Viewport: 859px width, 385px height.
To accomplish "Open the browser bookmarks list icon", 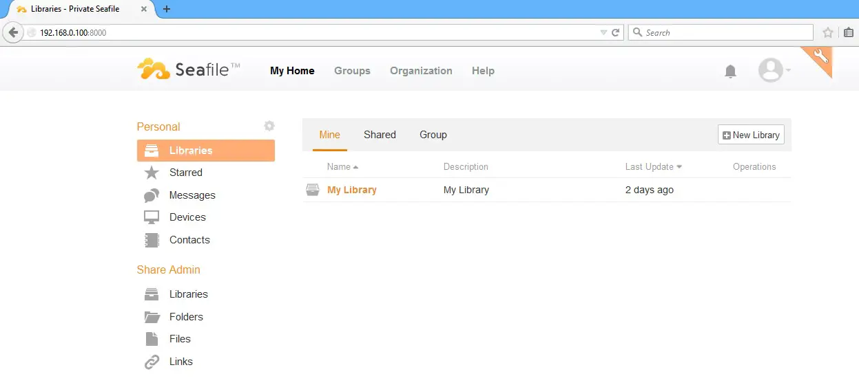I will coord(848,32).
